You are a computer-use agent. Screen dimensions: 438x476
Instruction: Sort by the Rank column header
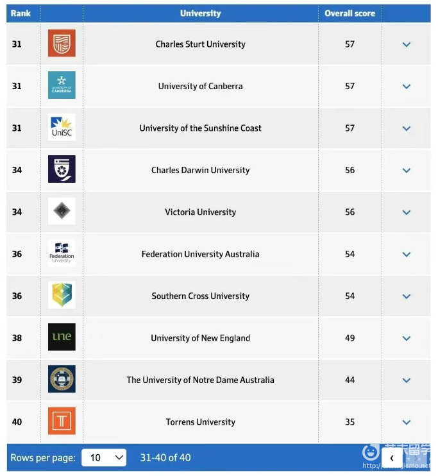(x=21, y=13)
